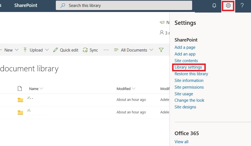
Task: Open the Modified column sort chevron
Action: click(x=134, y=89)
